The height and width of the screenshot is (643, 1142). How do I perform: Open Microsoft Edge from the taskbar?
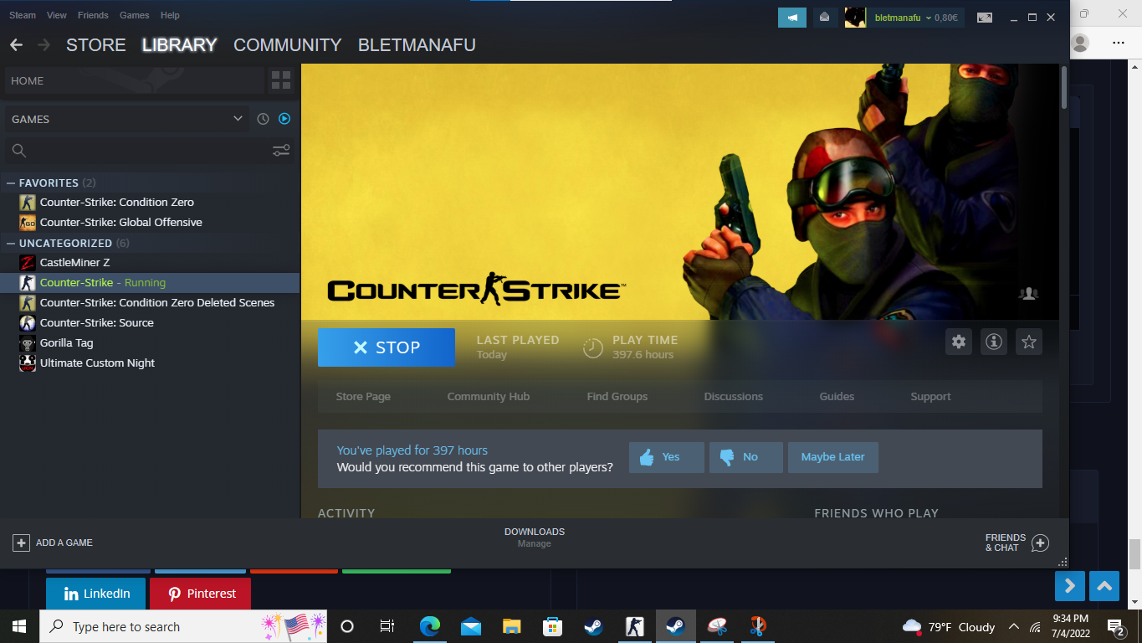click(x=430, y=626)
